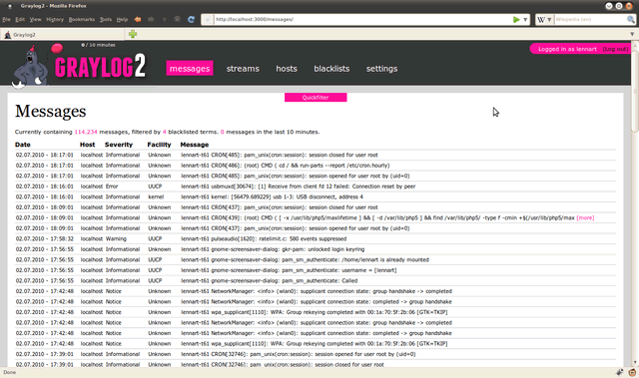This screenshot has height=378, width=639.
Task: Click the unlocked login keyring message
Action: click(273, 249)
